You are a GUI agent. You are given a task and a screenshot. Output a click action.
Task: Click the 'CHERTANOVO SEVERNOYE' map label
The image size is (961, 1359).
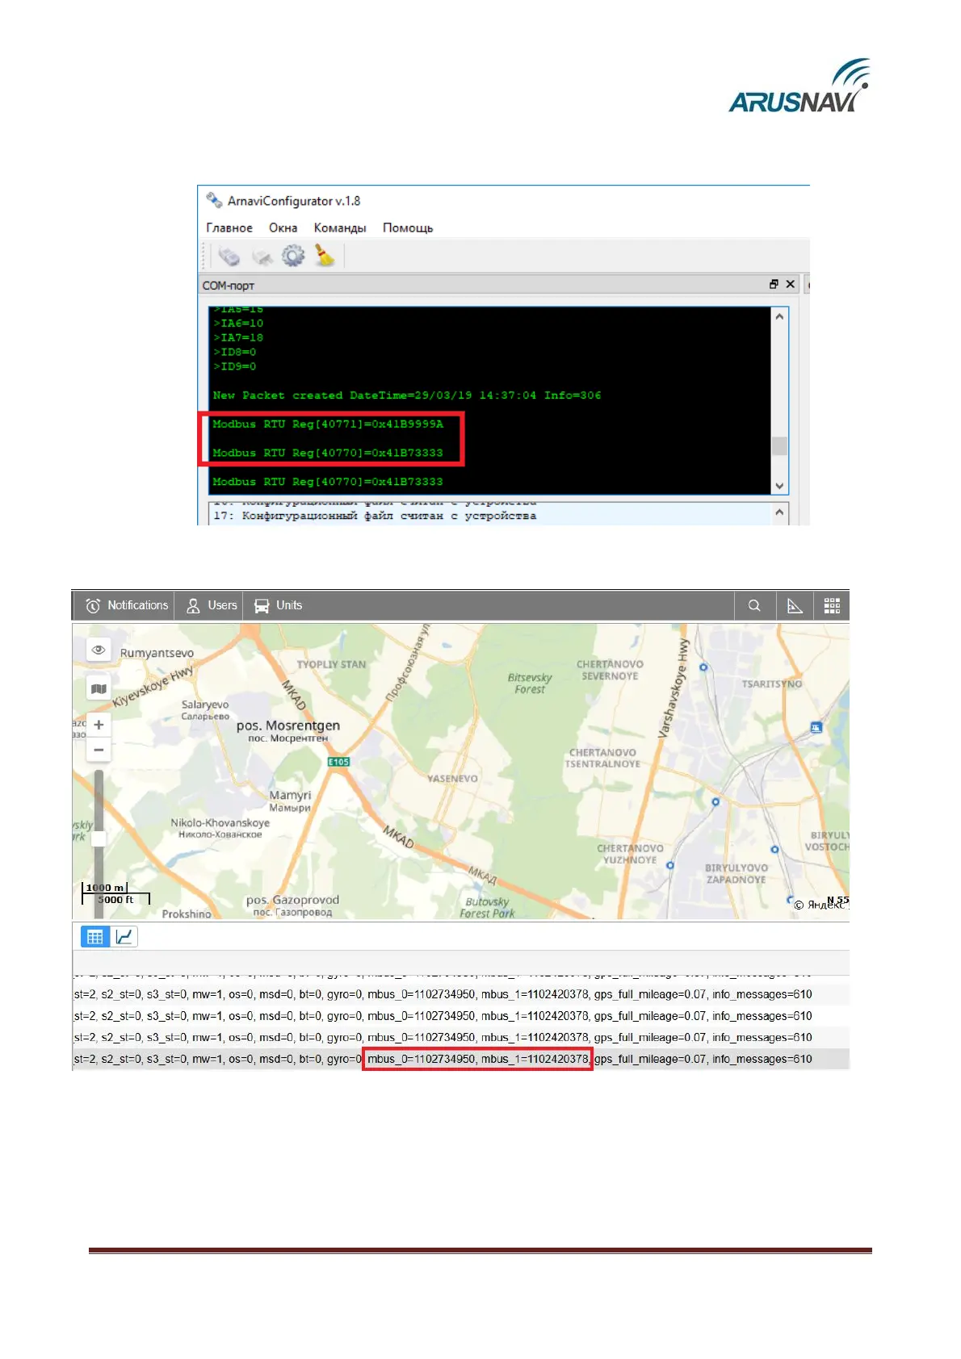(610, 670)
